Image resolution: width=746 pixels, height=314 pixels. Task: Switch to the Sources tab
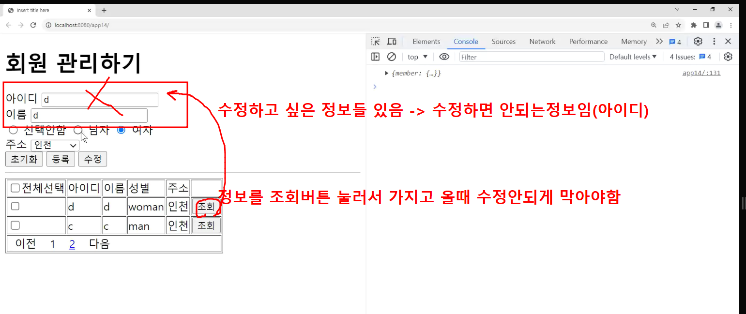click(503, 42)
